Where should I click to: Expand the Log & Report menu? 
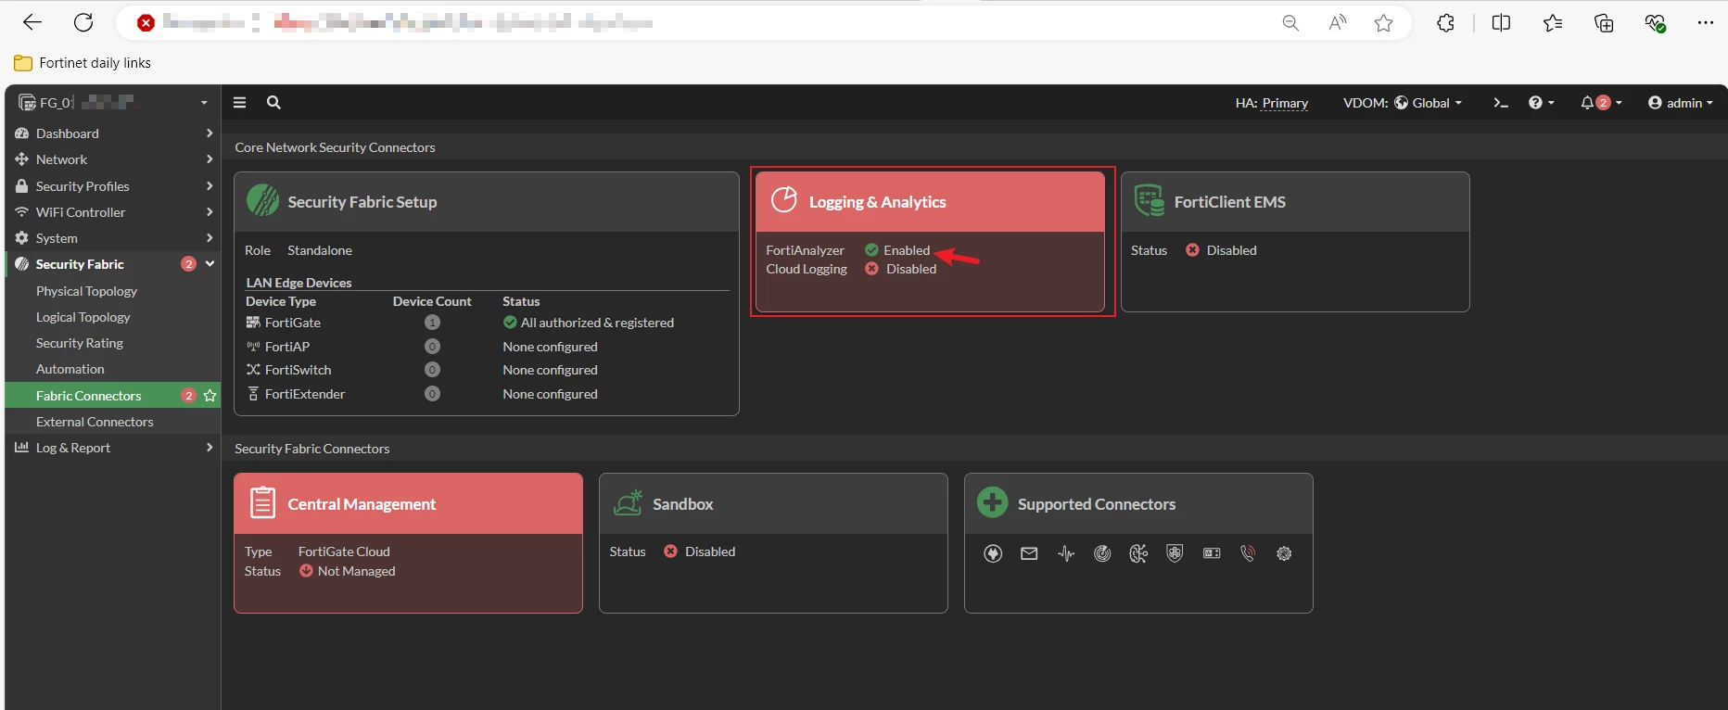coord(113,448)
